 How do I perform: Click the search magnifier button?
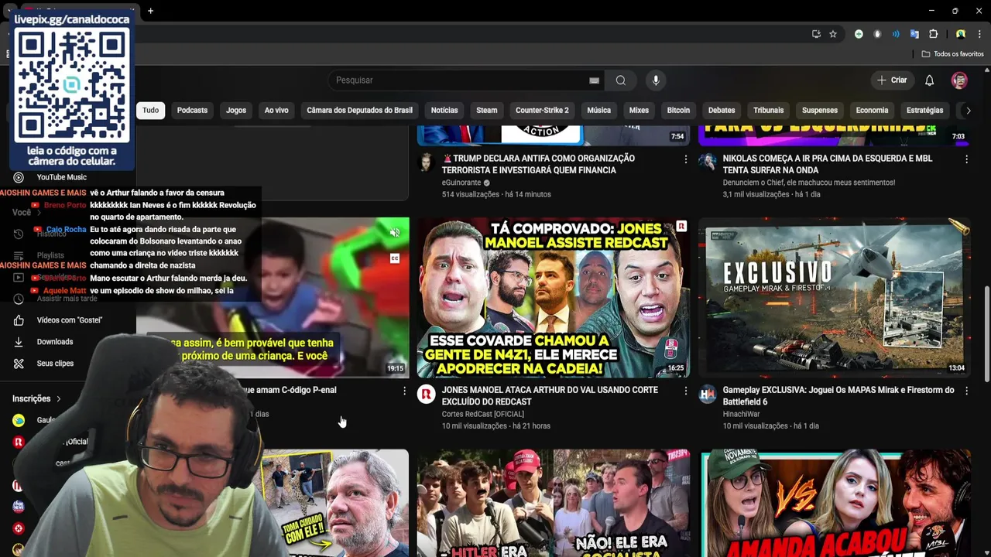[620, 80]
